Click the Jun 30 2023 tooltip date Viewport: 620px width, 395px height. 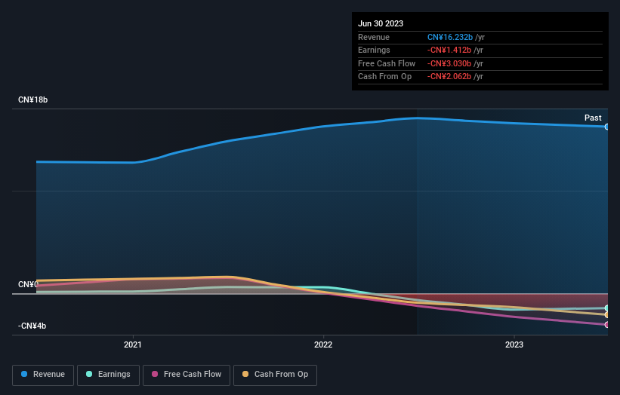[381, 23]
